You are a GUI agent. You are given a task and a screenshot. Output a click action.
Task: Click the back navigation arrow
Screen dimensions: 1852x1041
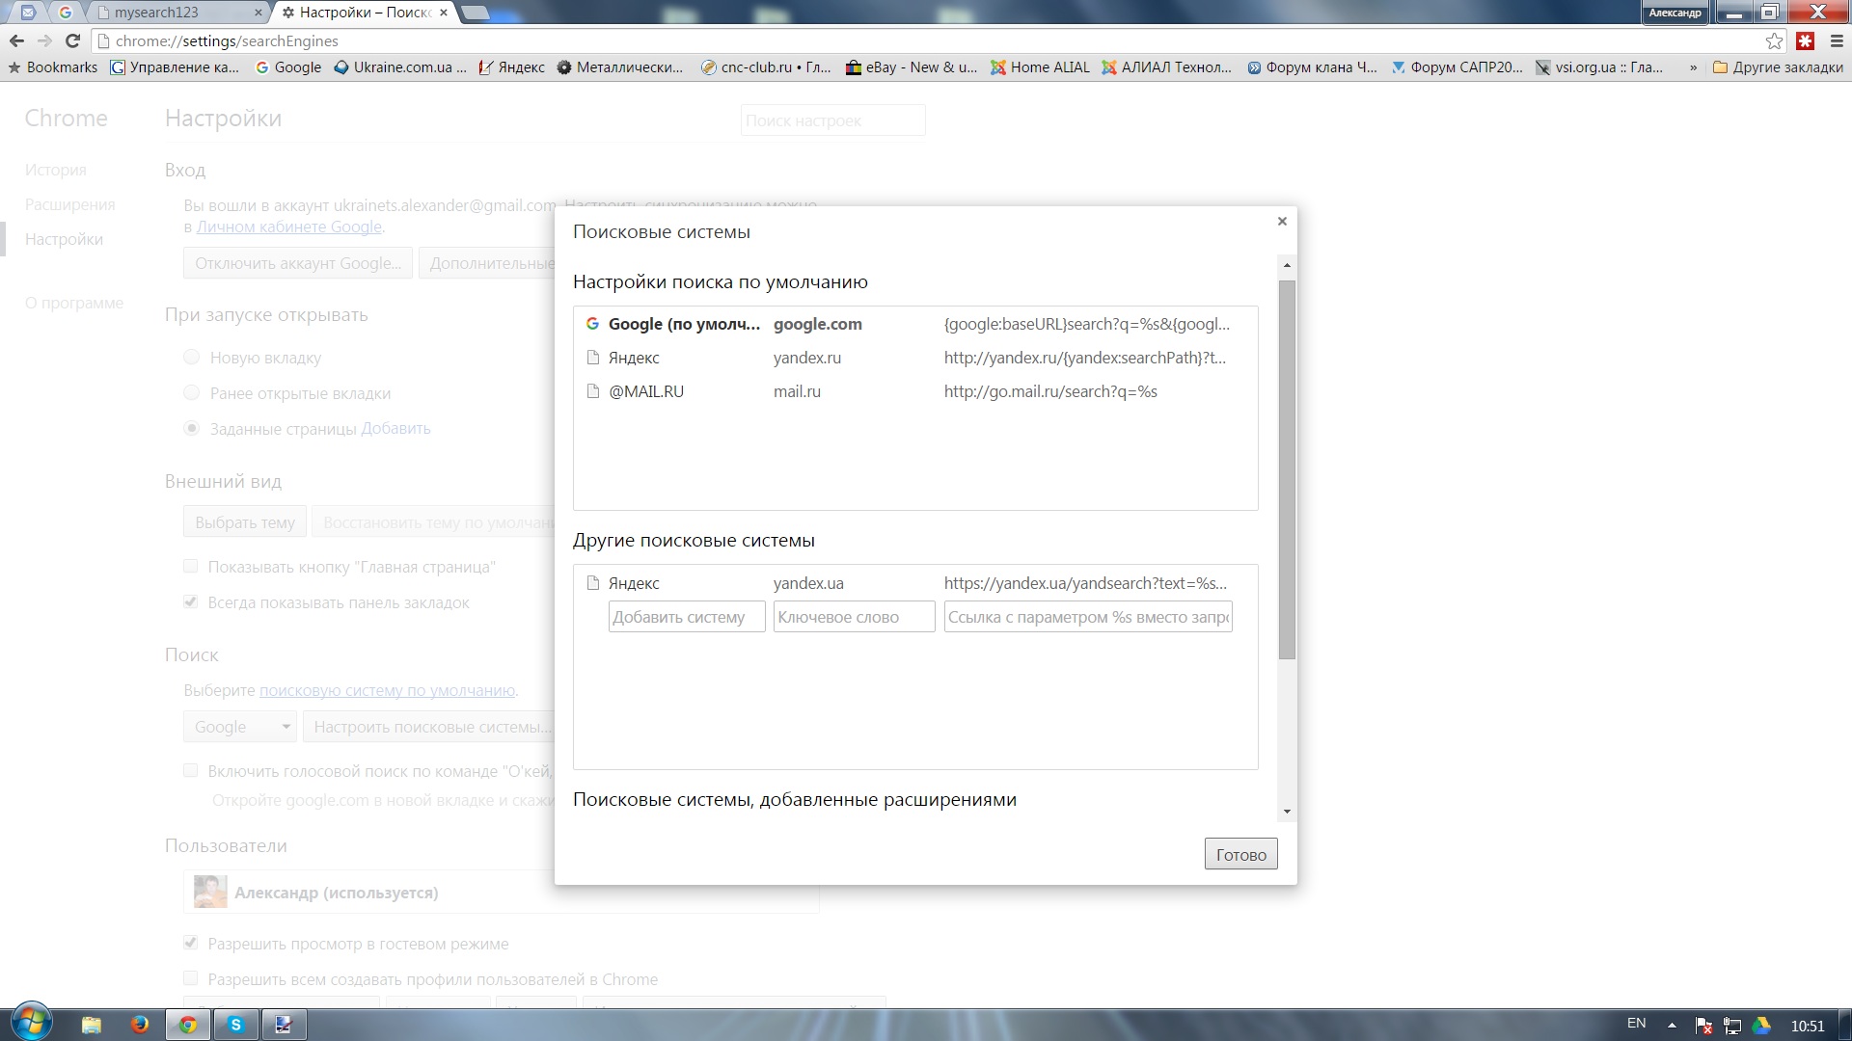click(16, 40)
